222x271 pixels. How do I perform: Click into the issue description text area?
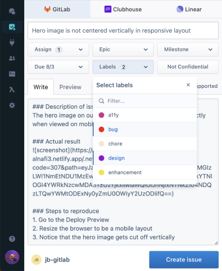[123, 172]
